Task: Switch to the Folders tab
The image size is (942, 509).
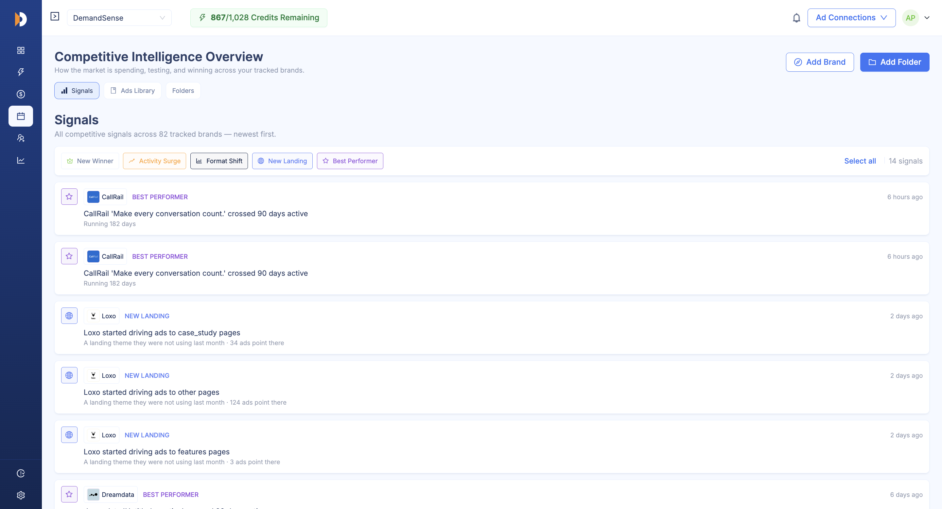Action: tap(183, 91)
